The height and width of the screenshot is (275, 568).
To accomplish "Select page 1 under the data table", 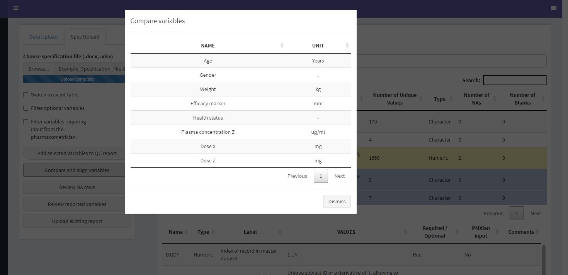I will 517,213.
